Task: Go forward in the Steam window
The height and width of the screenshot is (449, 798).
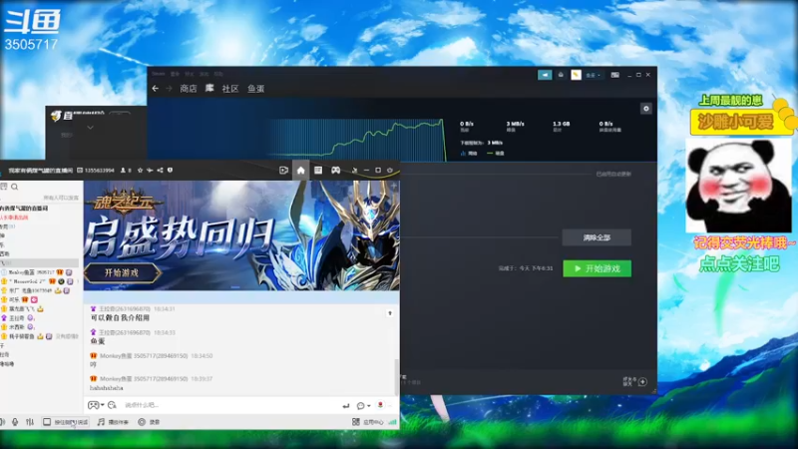Action: click(x=169, y=89)
